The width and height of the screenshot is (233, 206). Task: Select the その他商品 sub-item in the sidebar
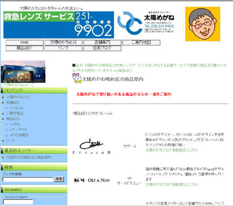click(x=19, y=135)
